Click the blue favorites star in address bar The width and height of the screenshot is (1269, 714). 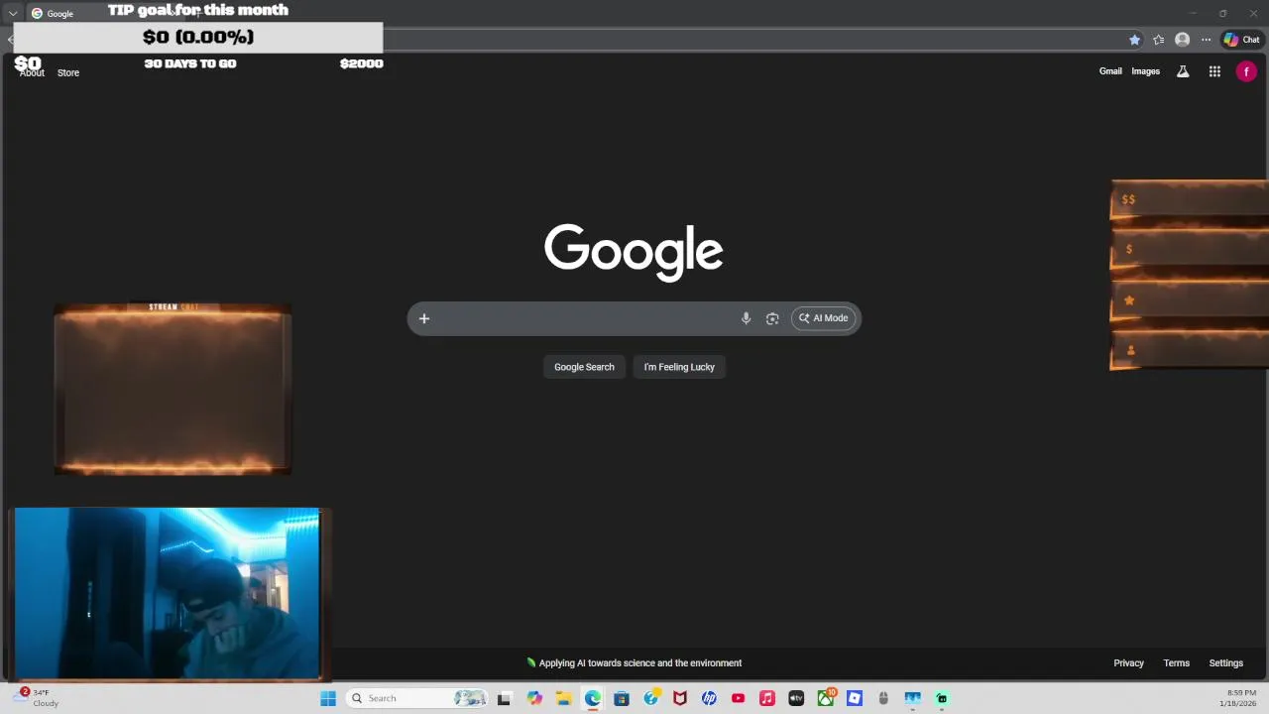1134,40
